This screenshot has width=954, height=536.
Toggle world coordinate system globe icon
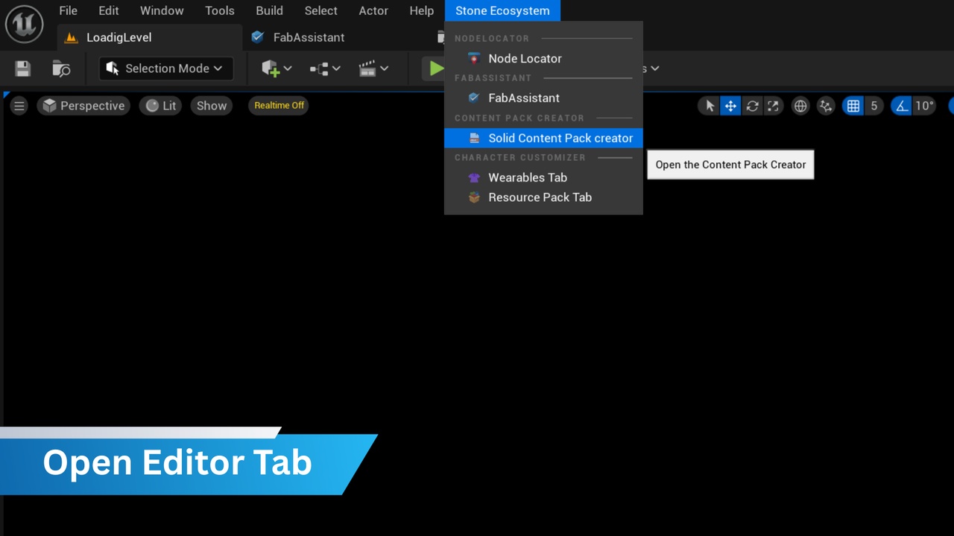pos(800,106)
